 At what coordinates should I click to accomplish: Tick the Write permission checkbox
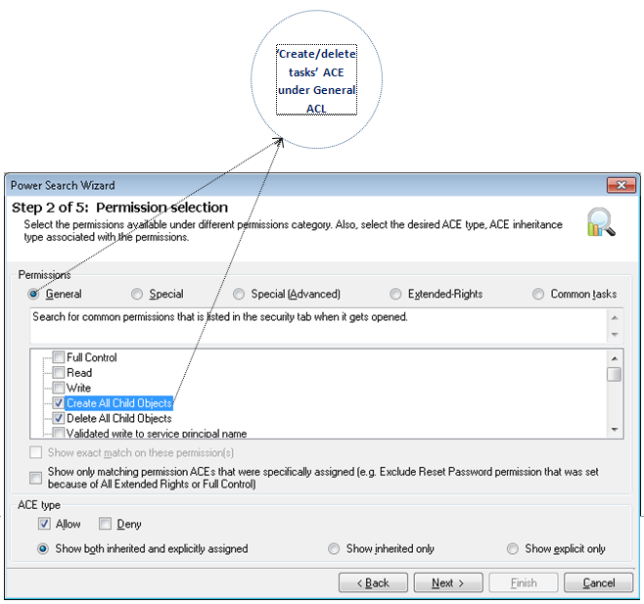59,388
